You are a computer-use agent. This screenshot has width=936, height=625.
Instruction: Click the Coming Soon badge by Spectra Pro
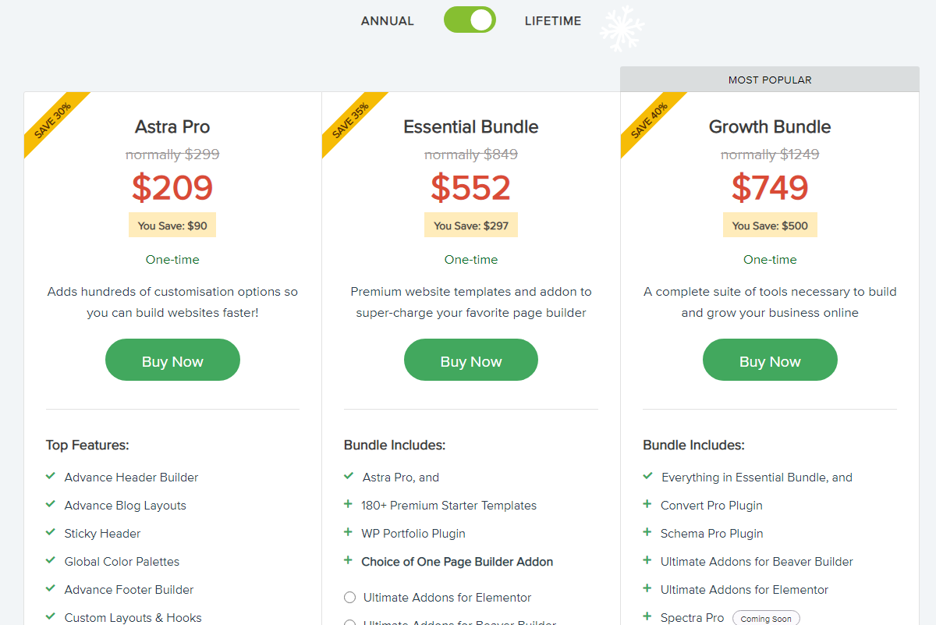pos(766,618)
